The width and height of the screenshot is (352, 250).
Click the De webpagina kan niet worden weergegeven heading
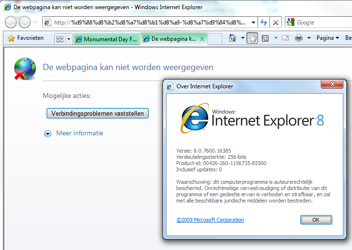pos(128,67)
